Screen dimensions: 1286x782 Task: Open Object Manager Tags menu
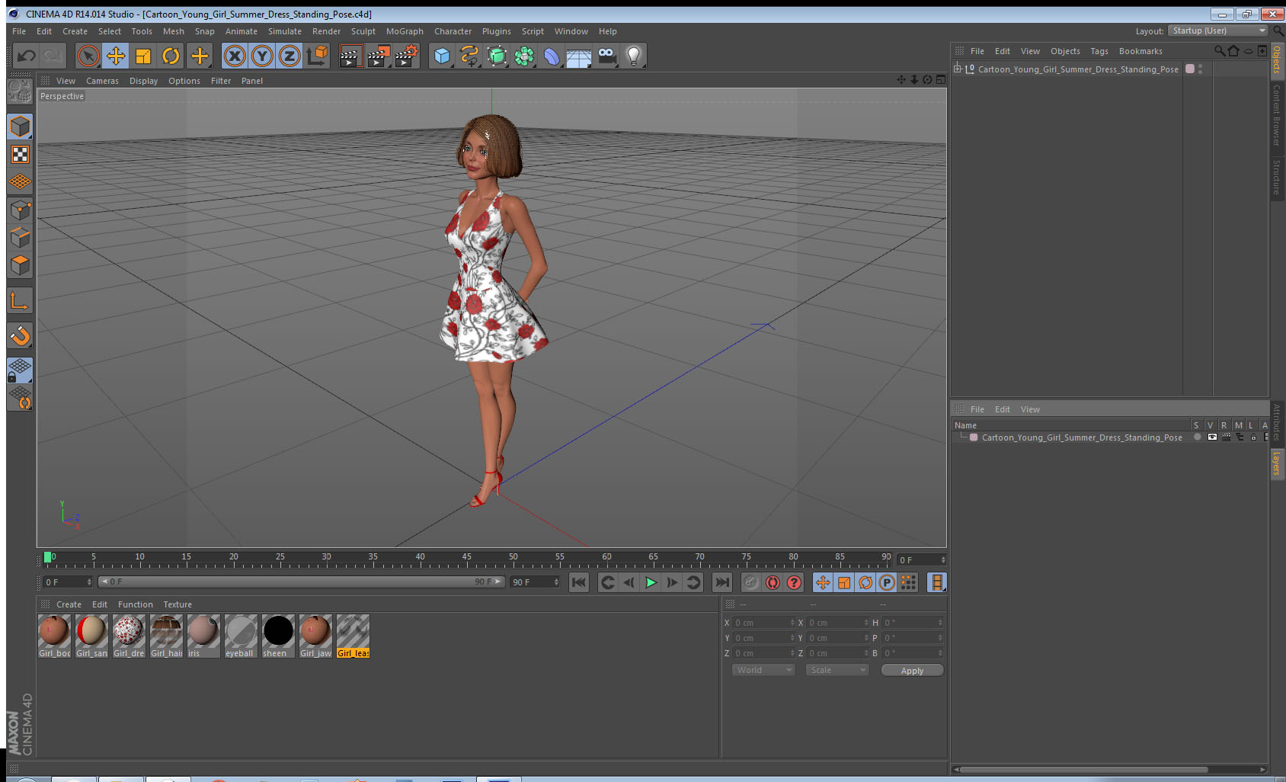1099,51
